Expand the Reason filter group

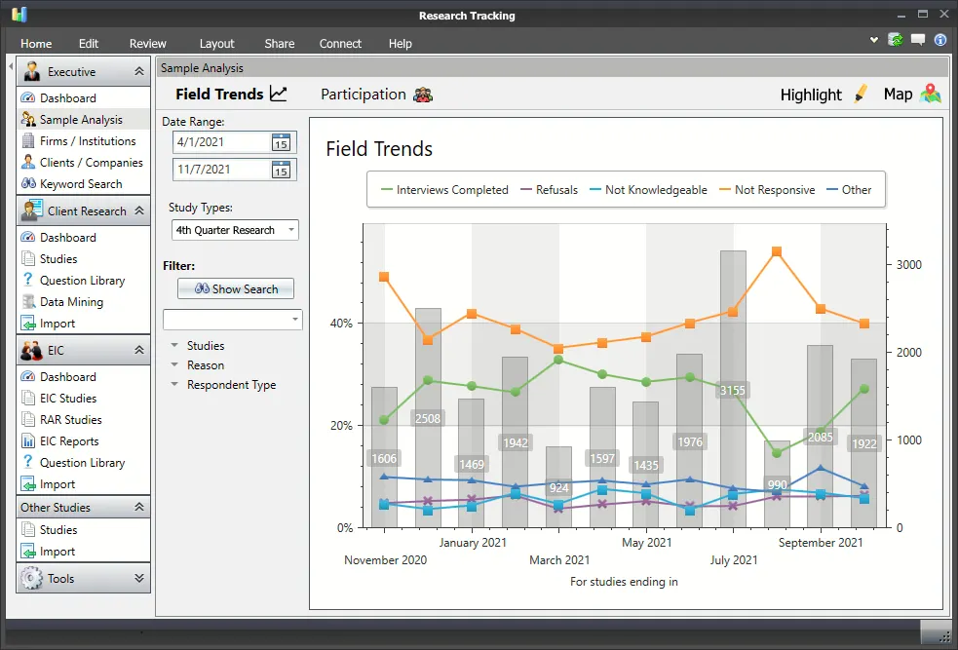174,365
